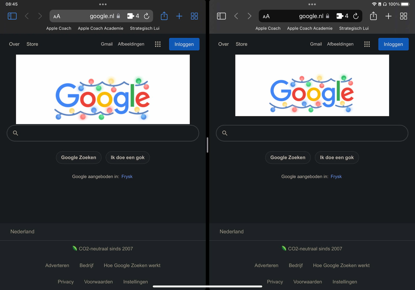Go forward in right Safari window

(249, 16)
